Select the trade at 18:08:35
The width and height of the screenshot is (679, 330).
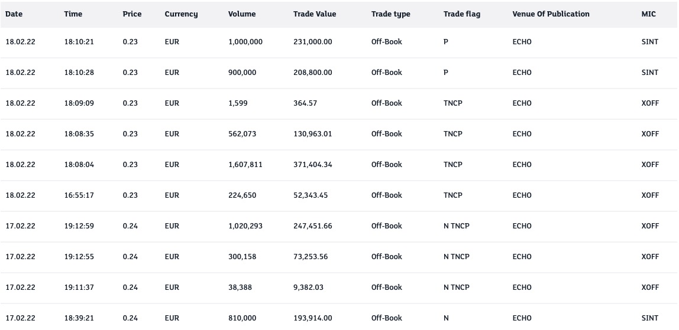79,134
